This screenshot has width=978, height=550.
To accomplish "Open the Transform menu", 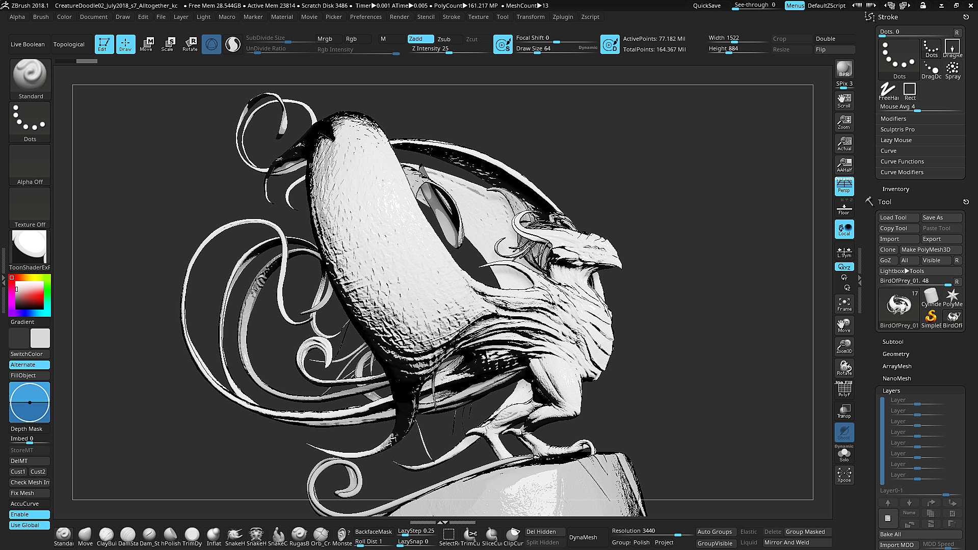I will 530,17.
